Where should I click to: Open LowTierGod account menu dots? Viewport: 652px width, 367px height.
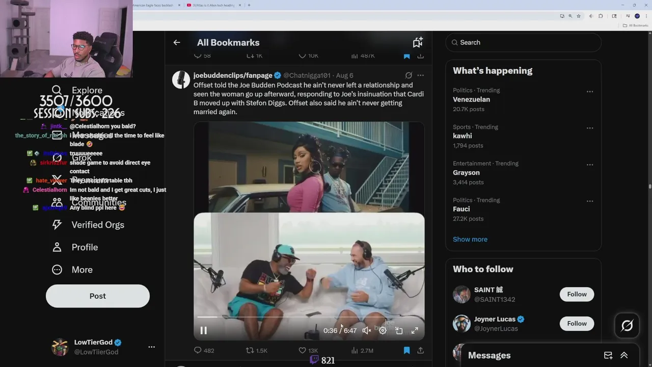pos(151,347)
